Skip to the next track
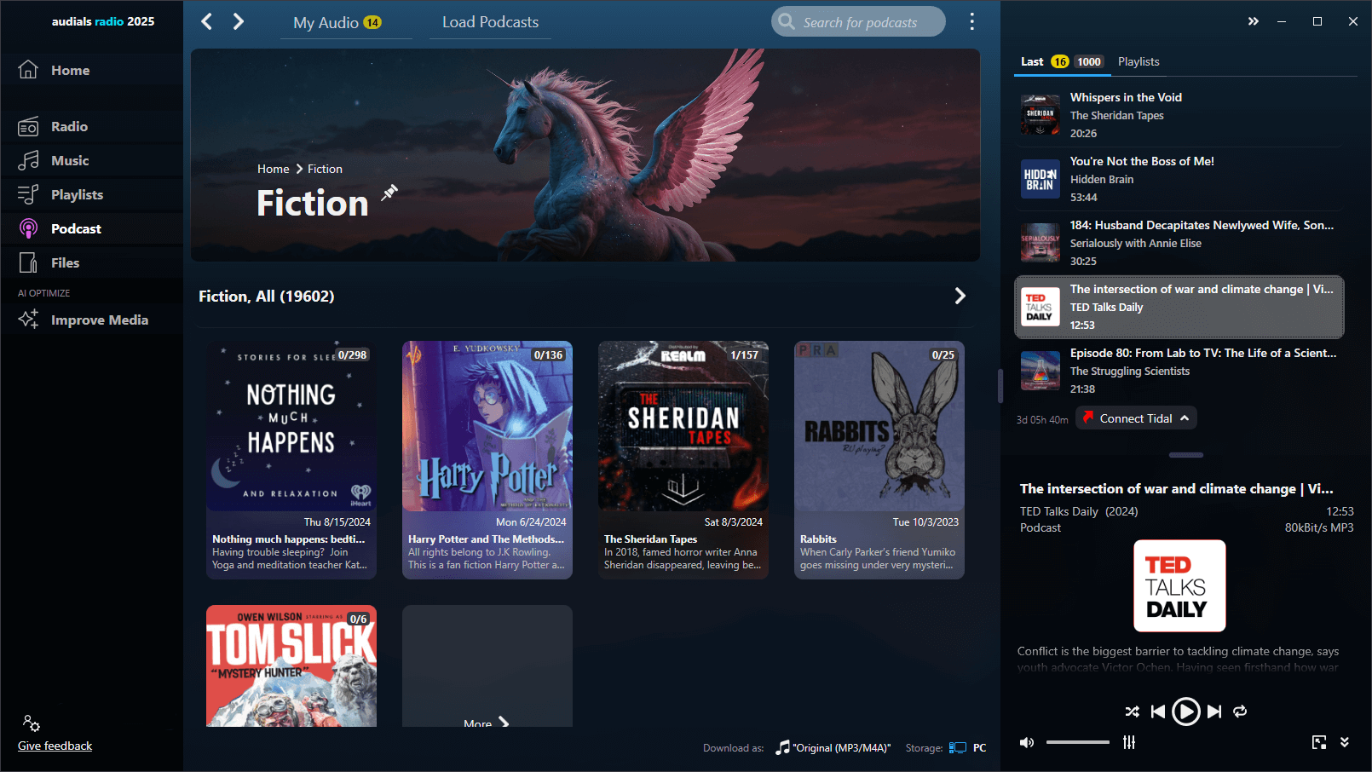The height and width of the screenshot is (772, 1372). (1214, 712)
